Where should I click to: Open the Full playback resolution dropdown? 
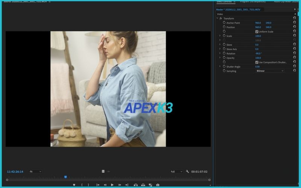pos(176,171)
